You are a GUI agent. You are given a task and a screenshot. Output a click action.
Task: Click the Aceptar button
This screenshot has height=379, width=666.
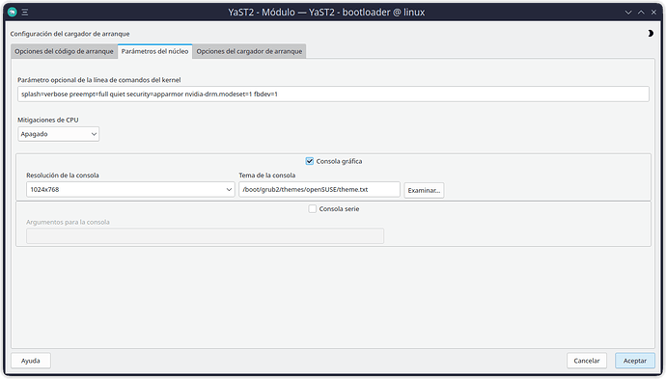[635, 361]
